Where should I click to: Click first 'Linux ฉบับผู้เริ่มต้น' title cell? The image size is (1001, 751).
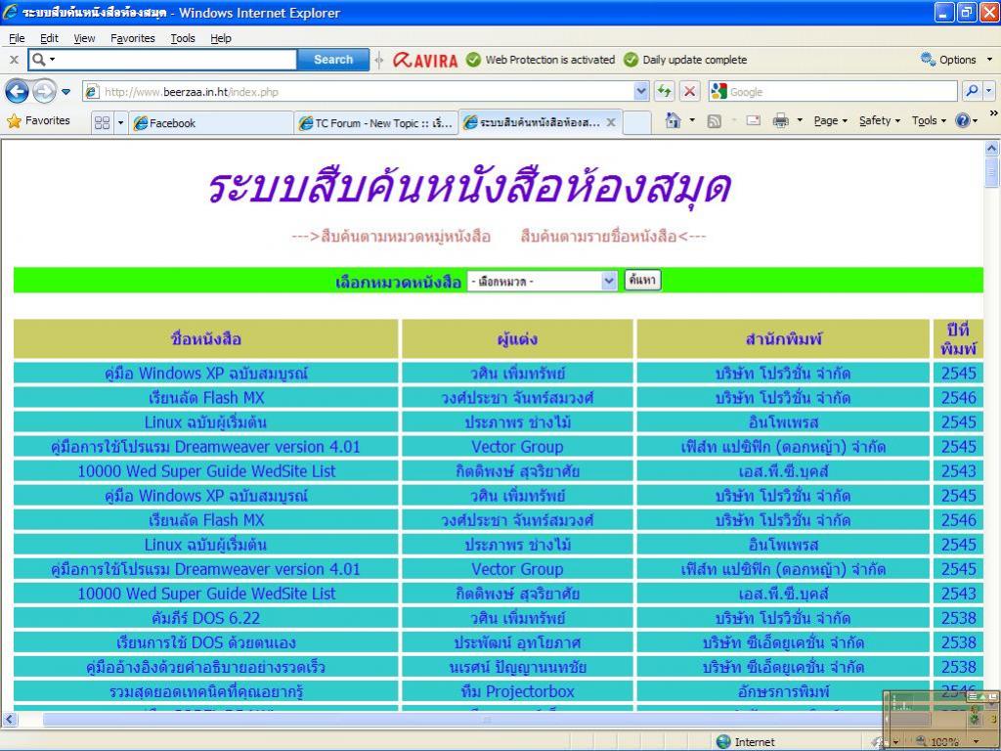point(205,422)
